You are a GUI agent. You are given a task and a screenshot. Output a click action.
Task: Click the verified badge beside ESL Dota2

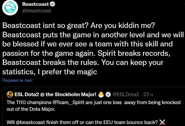(108, 94)
